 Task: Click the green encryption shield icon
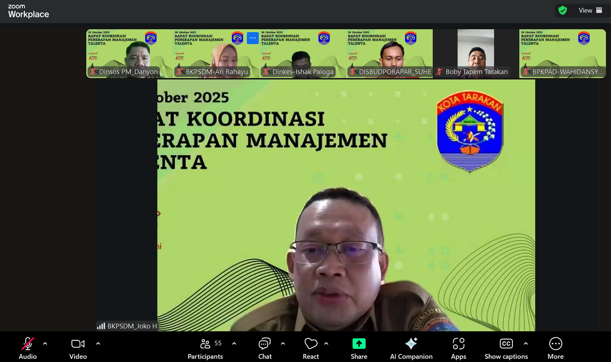562,10
